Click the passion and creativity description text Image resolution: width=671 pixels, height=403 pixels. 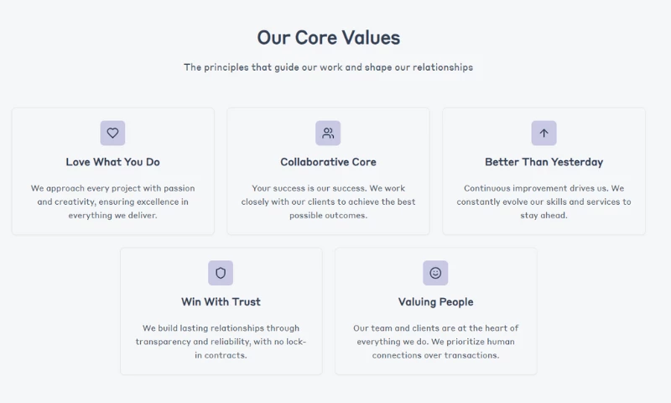pos(112,201)
